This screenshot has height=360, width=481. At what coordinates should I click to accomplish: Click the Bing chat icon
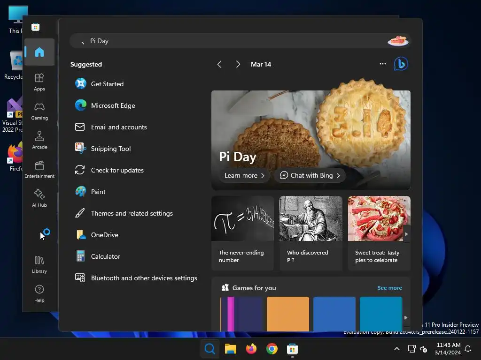(x=401, y=64)
